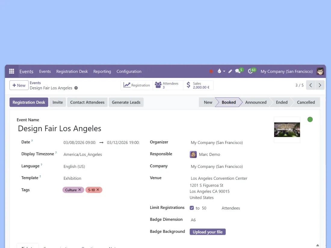331x248 pixels.
Task: Remove the Culture tag
Action: (80, 190)
